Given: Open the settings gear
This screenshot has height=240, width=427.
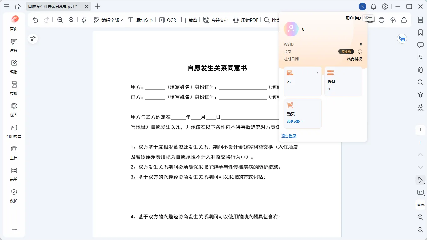Looking at the screenshot, I should pyautogui.click(x=385, y=7).
